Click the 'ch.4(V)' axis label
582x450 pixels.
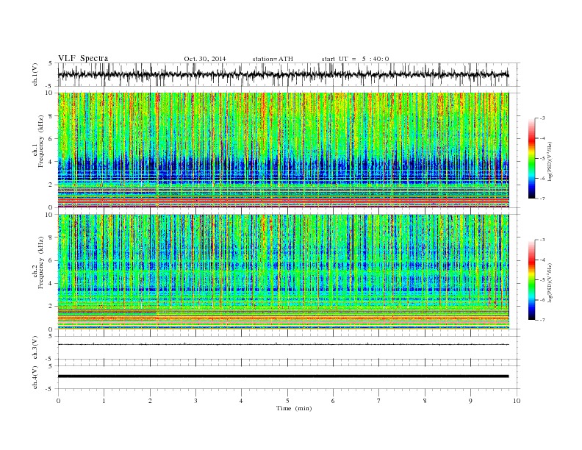35,377
